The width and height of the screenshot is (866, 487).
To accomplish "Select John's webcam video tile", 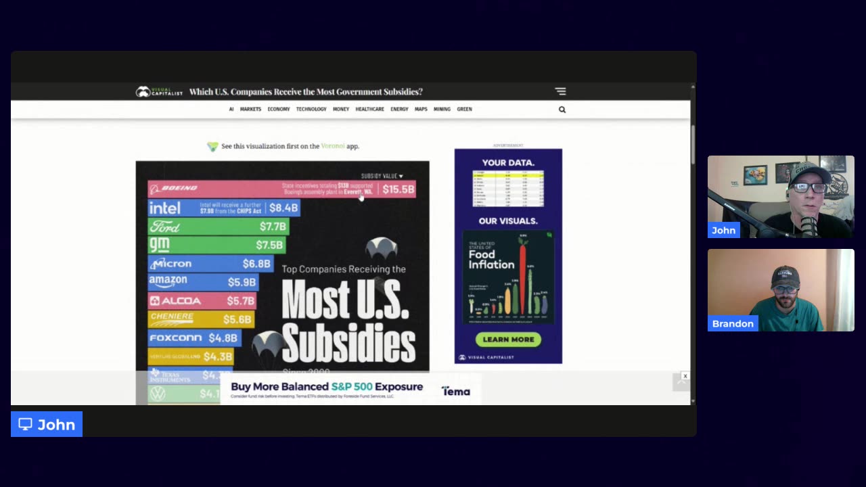I will point(781,197).
